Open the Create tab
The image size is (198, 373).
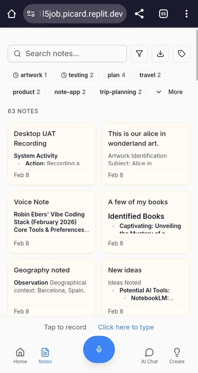pos(177,355)
